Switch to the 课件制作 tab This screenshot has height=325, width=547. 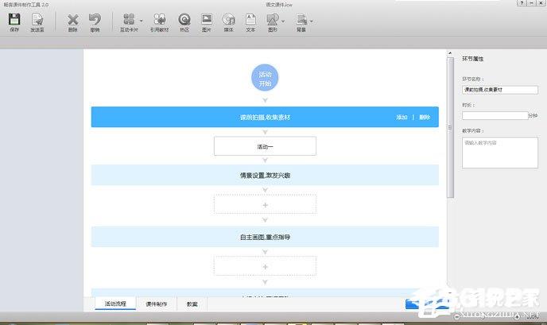[x=157, y=304]
